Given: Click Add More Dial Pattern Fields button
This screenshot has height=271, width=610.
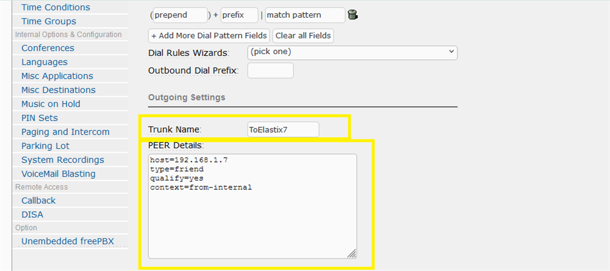Looking at the screenshot, I should click(209, 35).
